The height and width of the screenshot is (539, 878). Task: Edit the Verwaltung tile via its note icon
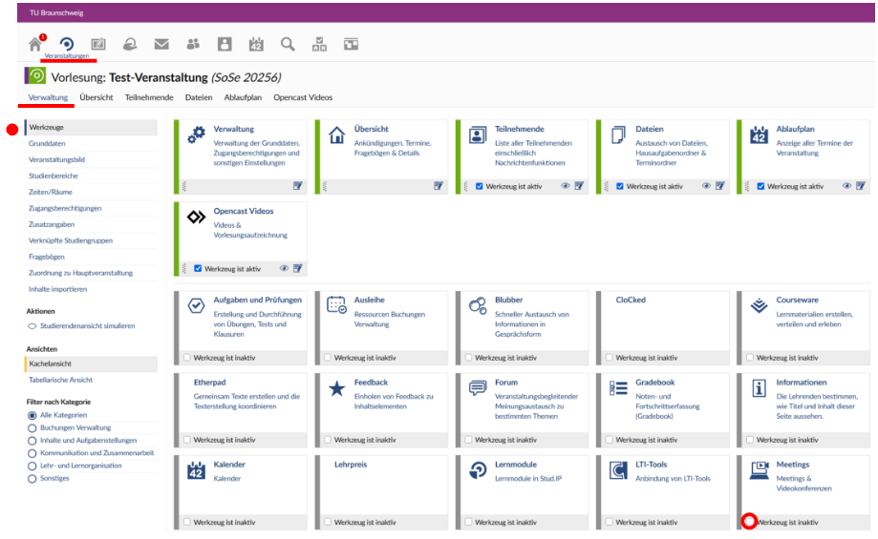click(298, 186)
